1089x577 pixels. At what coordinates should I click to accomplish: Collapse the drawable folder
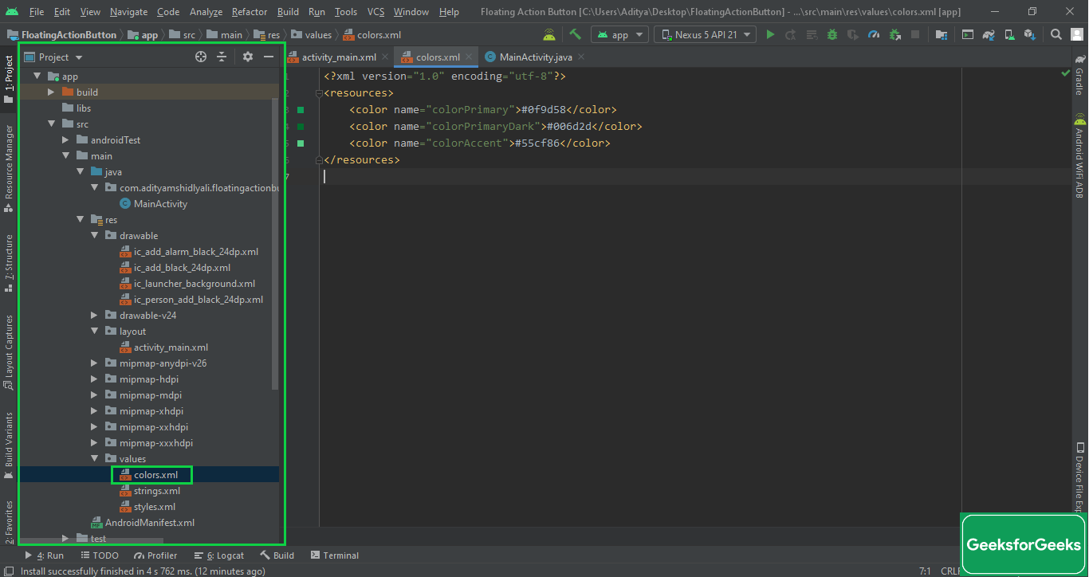94,235
